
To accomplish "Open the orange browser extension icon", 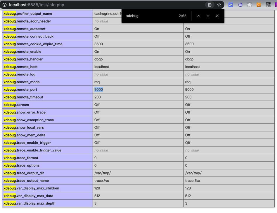I will [259, 5].
